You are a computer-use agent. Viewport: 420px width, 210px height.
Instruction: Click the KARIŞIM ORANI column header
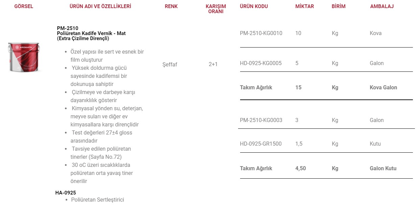click(x=216, y=9)
